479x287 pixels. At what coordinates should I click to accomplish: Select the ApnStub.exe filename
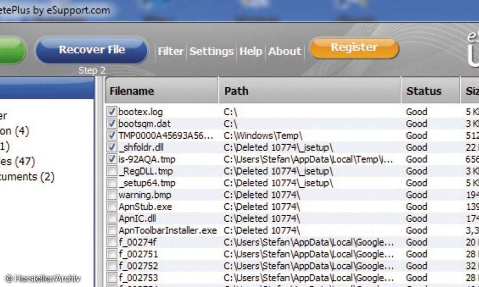[x=145, y=207]
